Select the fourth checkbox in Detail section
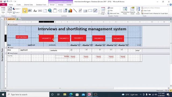The width and height of the screenshot is (172, 97). pos(111,50)
